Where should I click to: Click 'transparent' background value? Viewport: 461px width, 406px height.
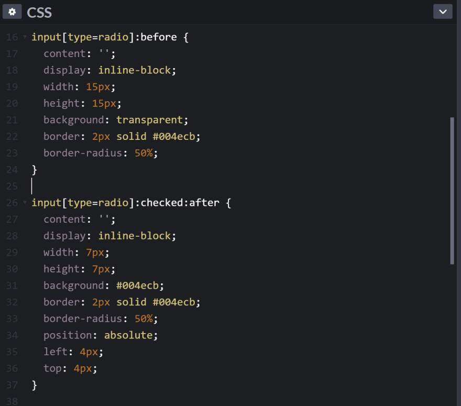click(x=150, y=120)
